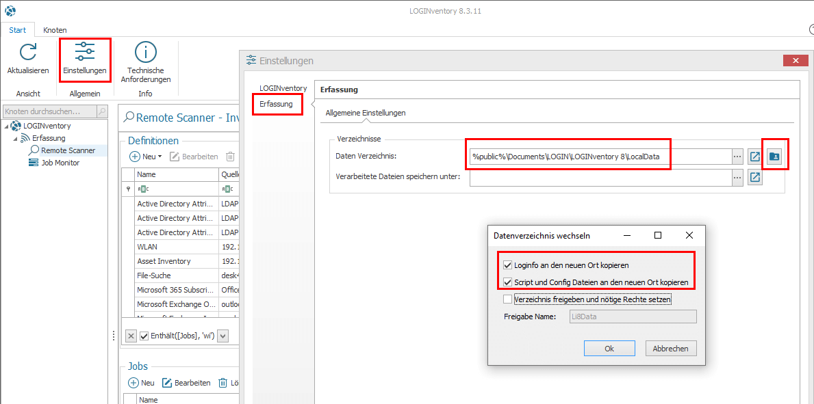814x404 pixels.
Task: Open the filter history dropdown arrow
Action: [223, 336]
